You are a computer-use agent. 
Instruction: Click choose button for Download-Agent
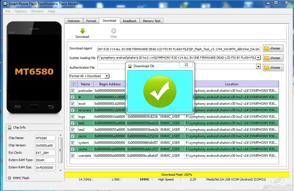(x=273, y=48)
